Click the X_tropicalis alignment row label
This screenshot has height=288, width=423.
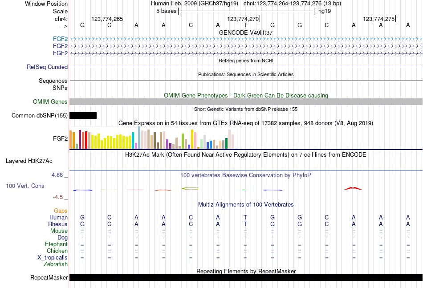(53, 258)
